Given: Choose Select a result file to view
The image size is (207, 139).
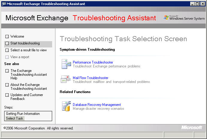Looking at the screenshot, I should pyautogui.click(x=28, y=50).
